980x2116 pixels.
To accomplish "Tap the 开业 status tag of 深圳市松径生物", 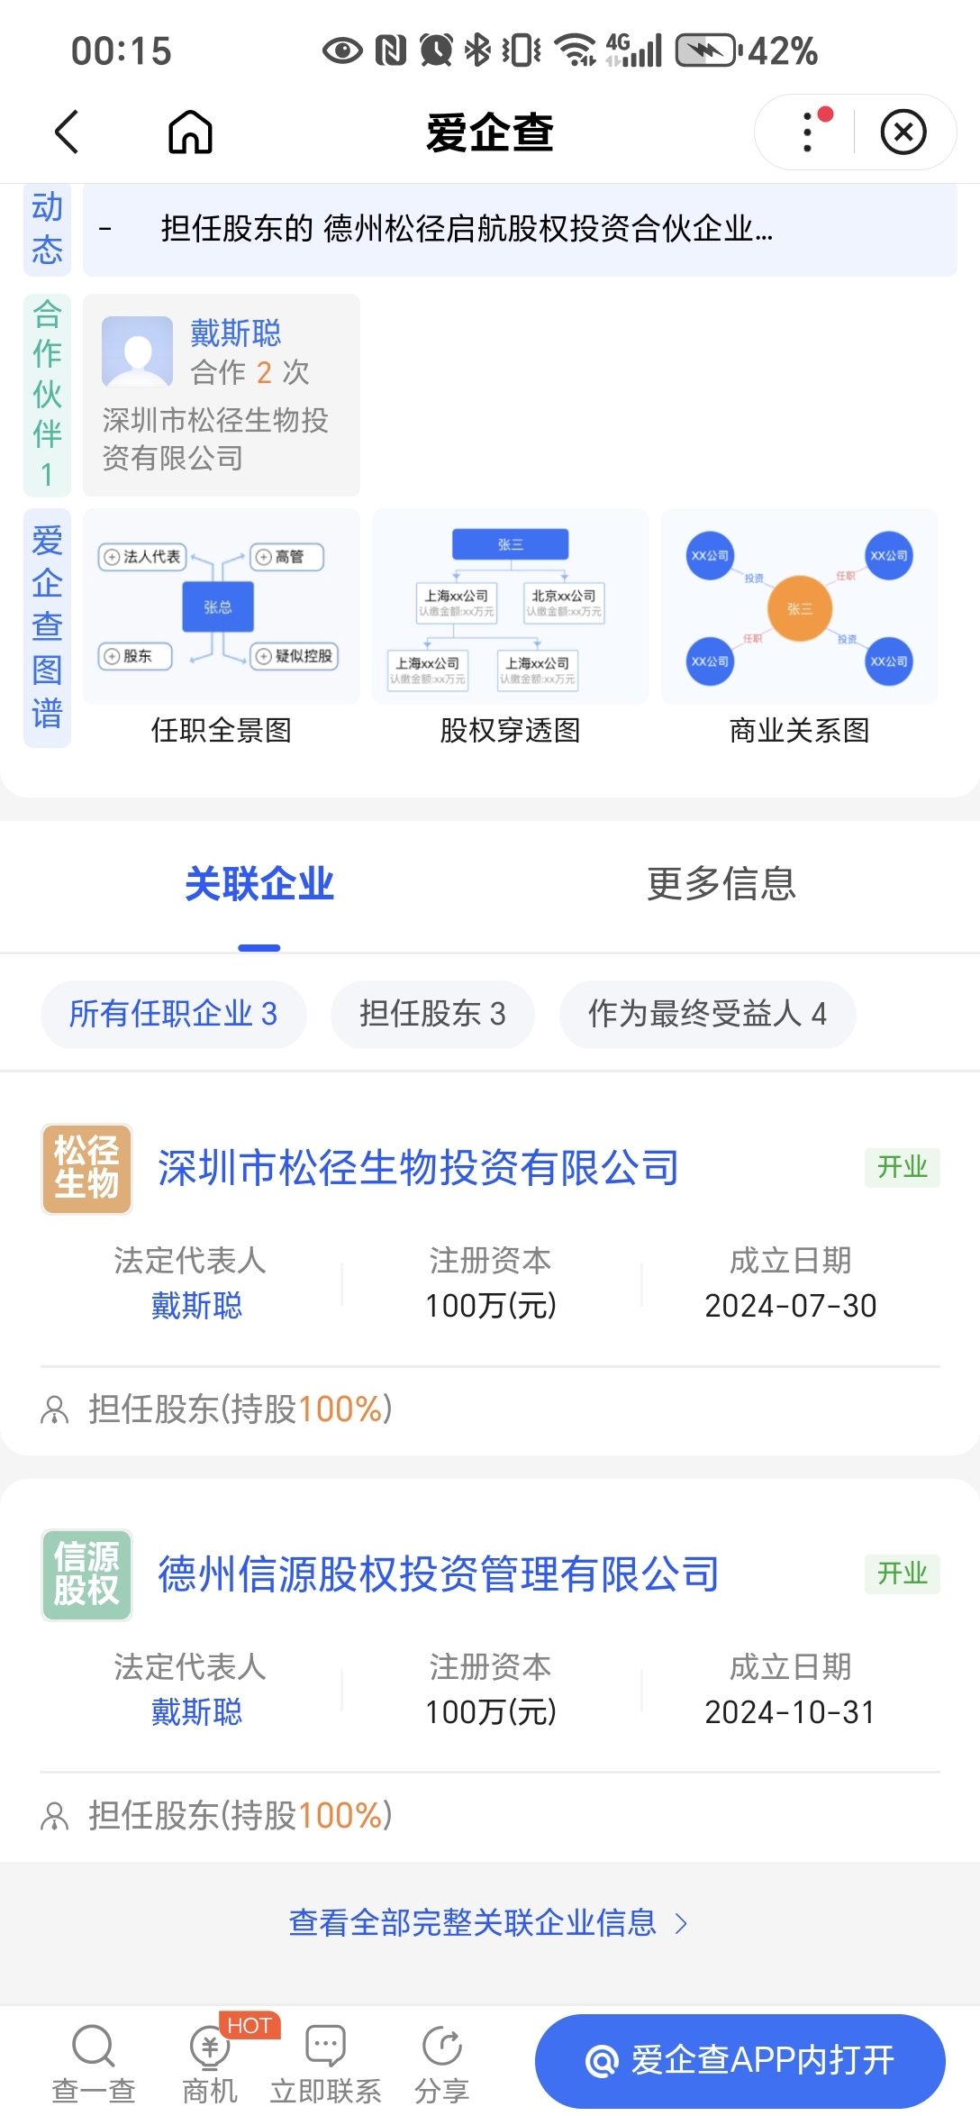I will coord(903,1167).
